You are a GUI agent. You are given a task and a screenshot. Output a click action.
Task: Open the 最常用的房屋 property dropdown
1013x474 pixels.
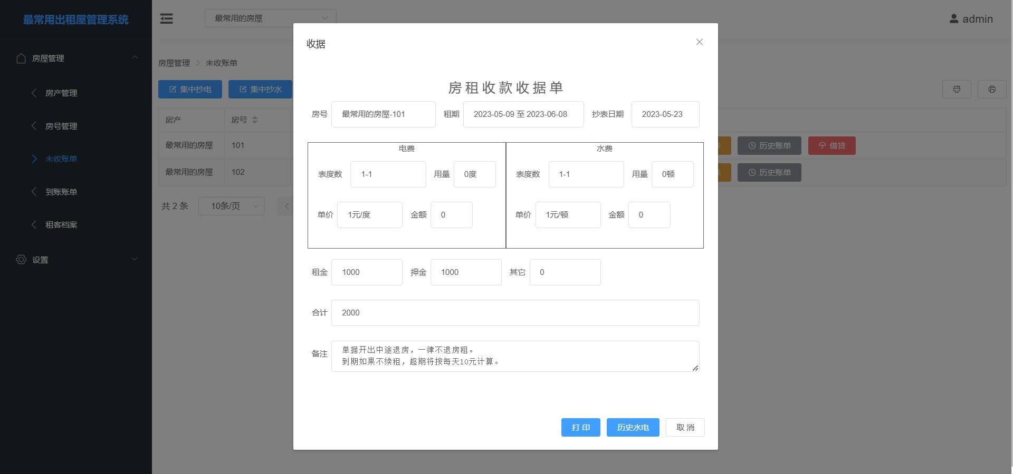270,18
